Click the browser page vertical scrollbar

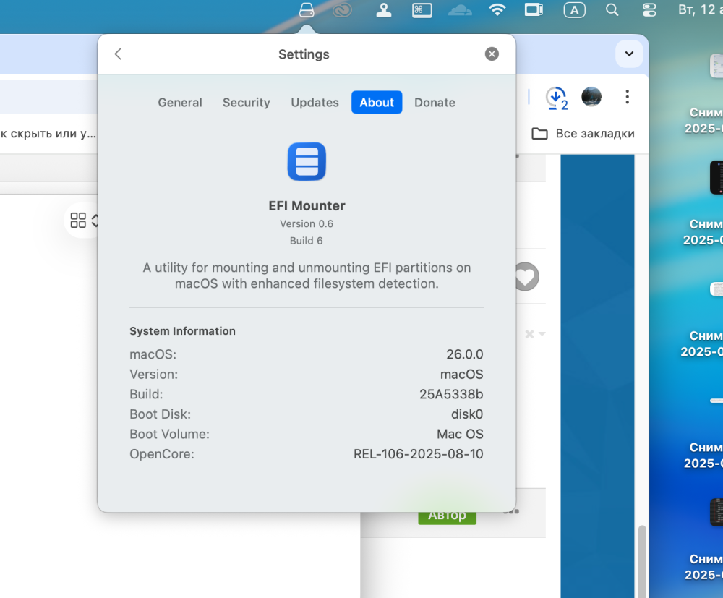642,561
